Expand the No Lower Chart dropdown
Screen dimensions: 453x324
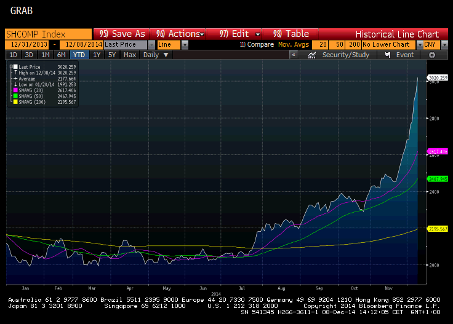tap(420, 45)
